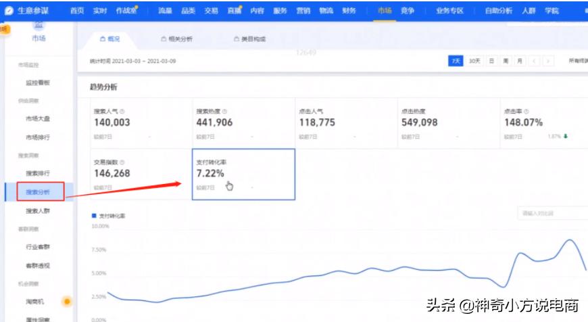Open the 业务专区 menu item

pyautogui.click(x=449, y=11)
